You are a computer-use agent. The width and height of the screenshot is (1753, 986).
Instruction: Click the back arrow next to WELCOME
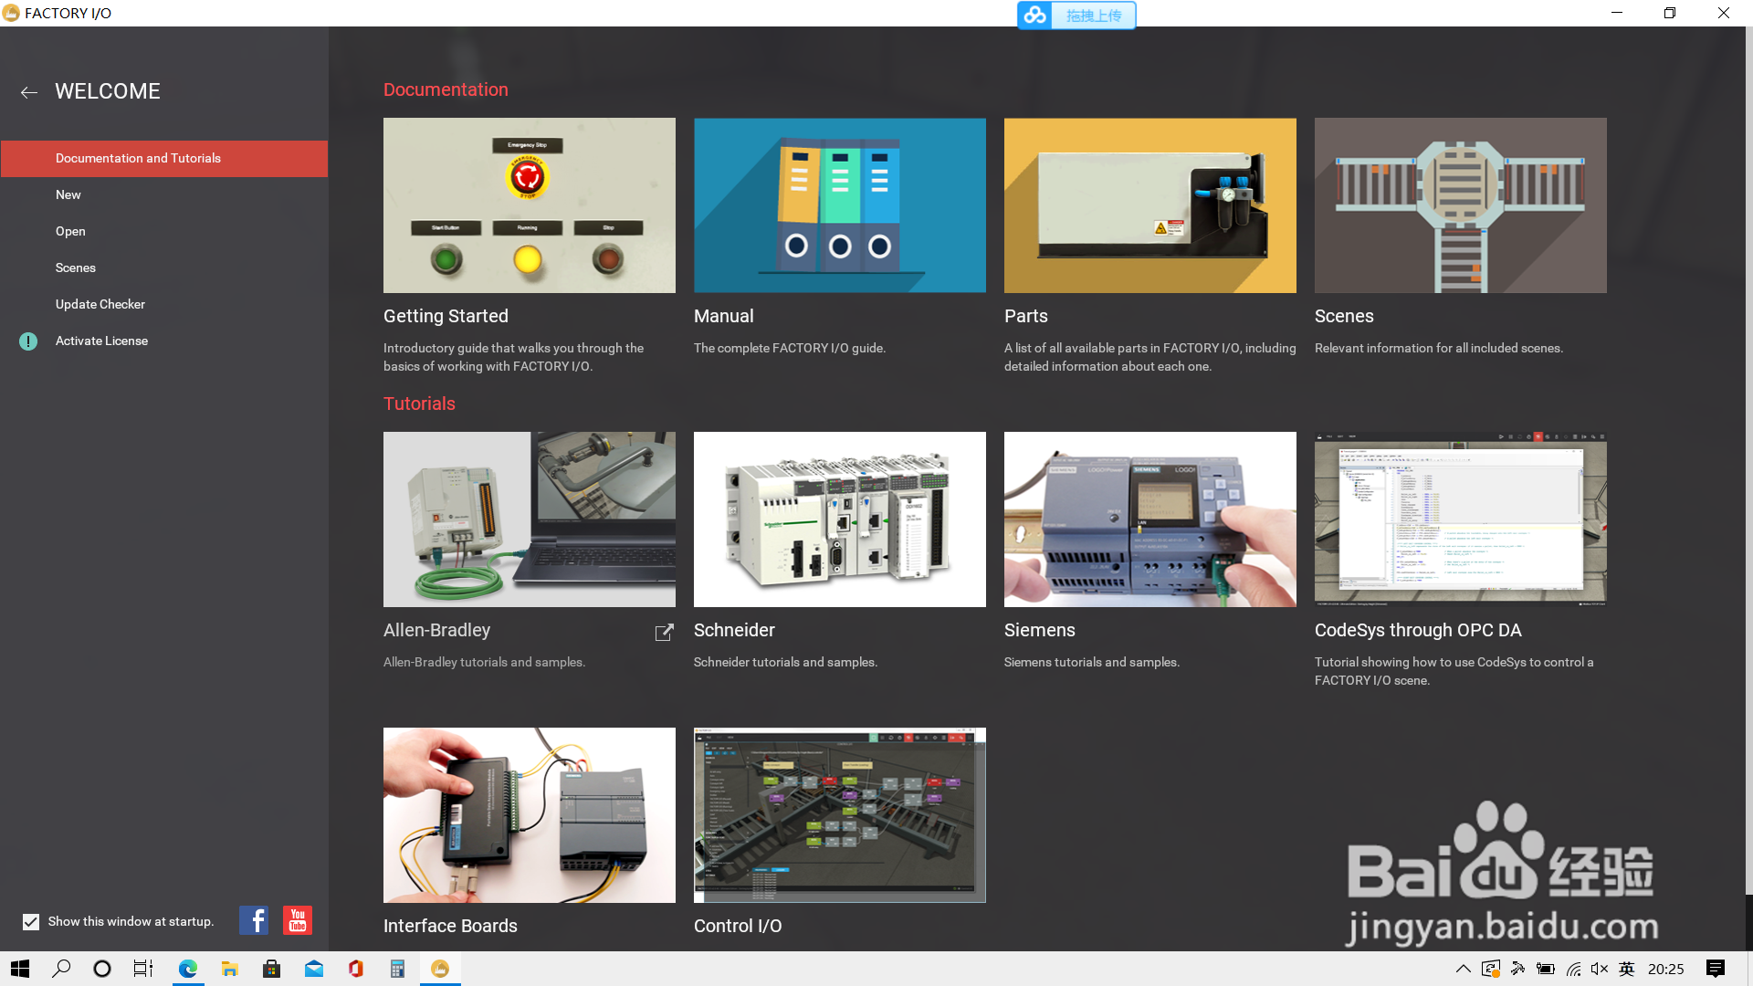[29, 92]
